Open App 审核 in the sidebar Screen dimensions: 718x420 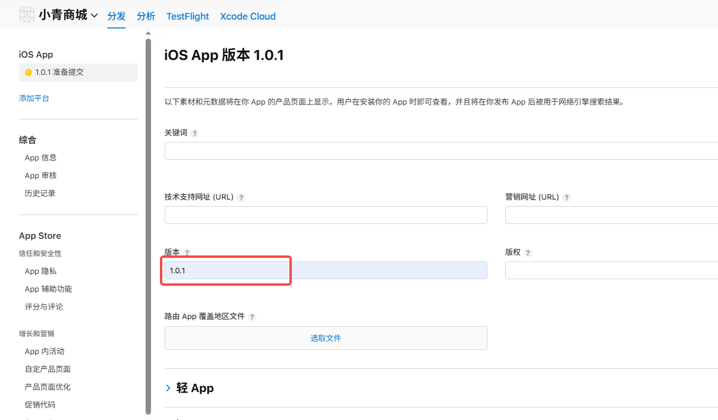40,175
